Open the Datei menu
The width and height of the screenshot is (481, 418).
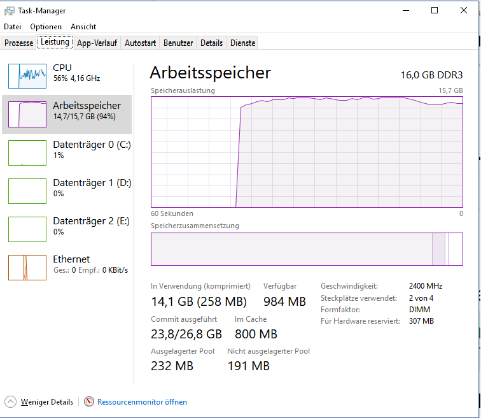pos(13,27)
